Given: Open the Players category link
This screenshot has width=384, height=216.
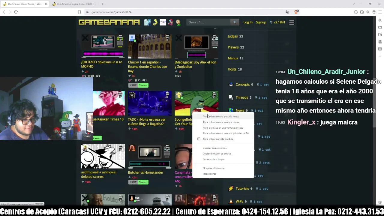Looking at the screenshot, I should pos(233,47).
